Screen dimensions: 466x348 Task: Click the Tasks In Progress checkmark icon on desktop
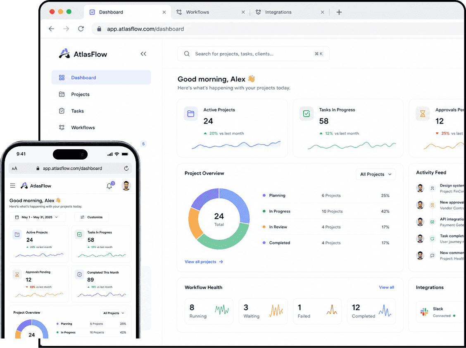click(x=307, y=114)
